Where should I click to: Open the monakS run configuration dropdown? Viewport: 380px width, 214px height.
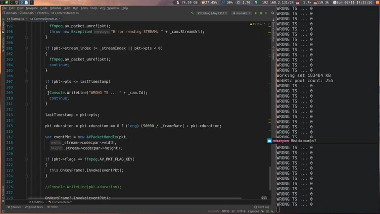click(x=241, y=13)
